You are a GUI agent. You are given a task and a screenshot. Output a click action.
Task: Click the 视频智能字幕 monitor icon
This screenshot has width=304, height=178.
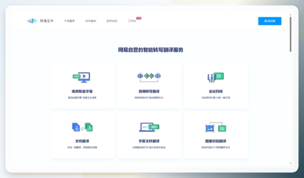pyautogui.click(x=81, y=77)
